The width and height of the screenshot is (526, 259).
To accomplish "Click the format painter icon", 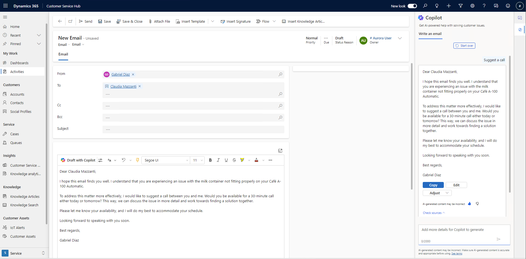I will (x=138, y=160).
